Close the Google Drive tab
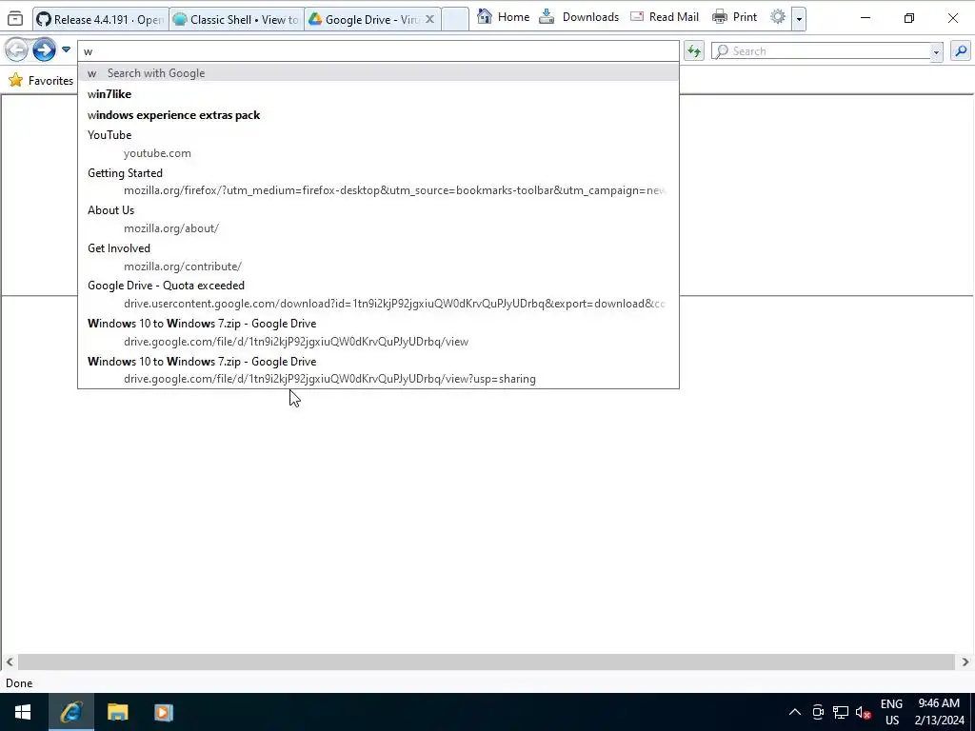975x731 pixels. (x=429, y=19)
